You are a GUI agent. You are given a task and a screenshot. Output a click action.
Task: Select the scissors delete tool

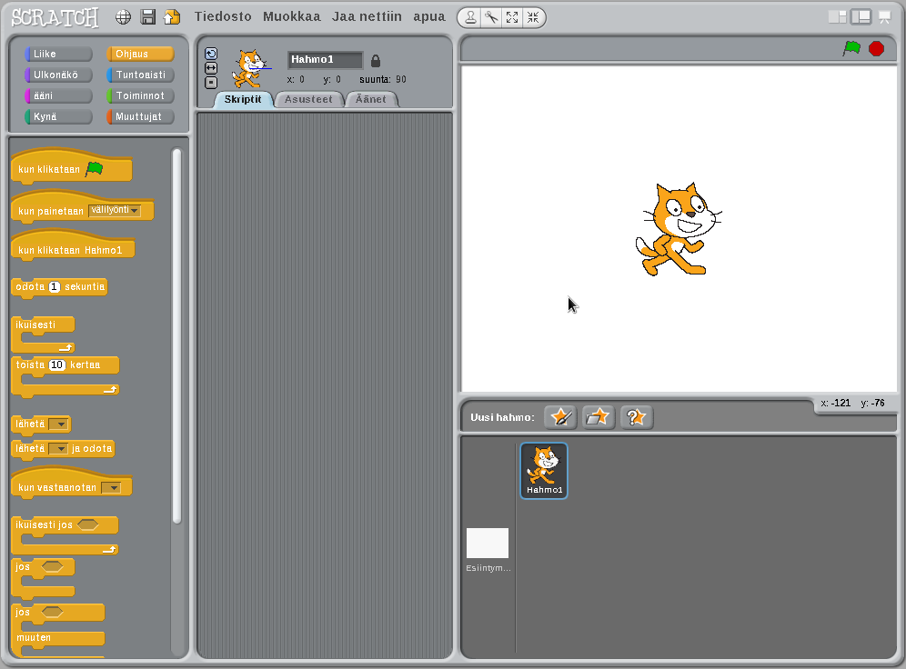click(492, 17)
